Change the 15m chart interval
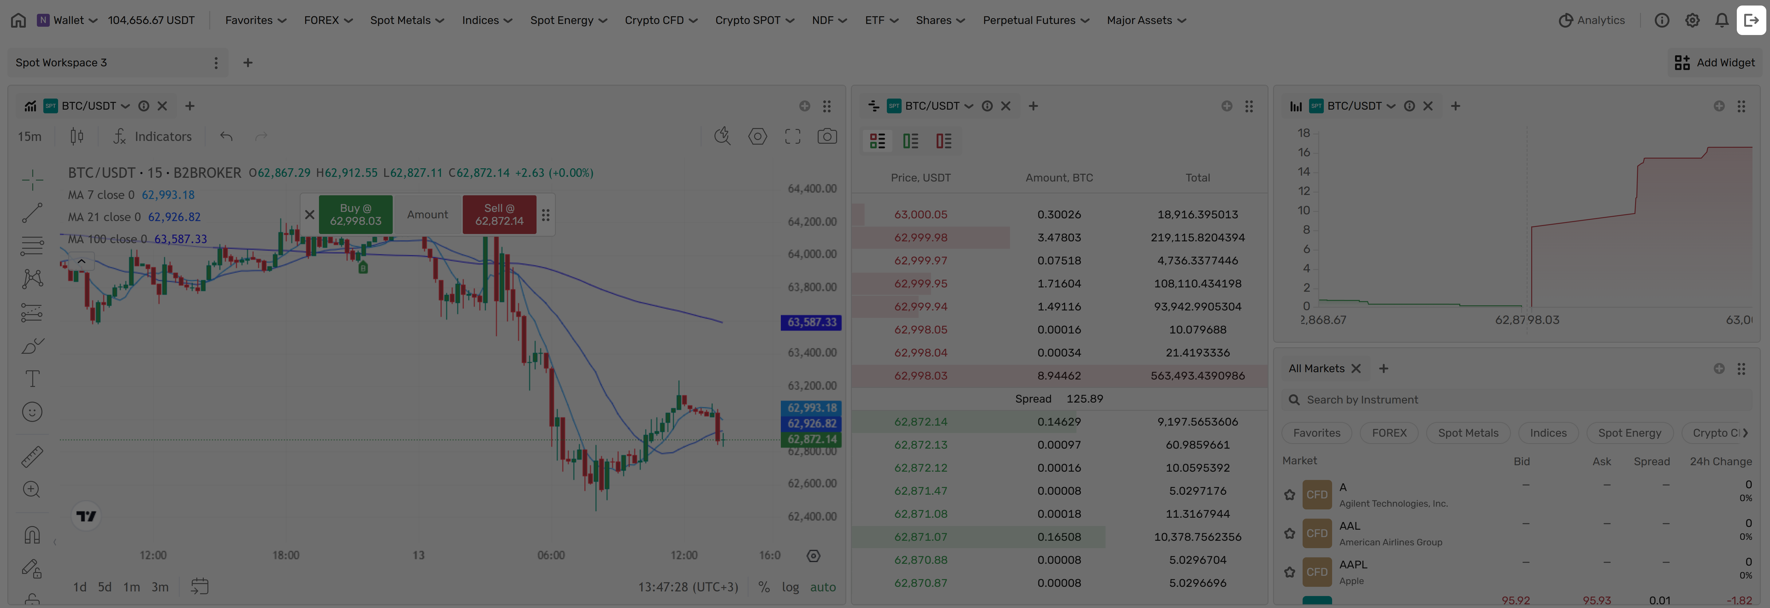This screenshot has width=1770, height=608. click(x=29, y=137)
